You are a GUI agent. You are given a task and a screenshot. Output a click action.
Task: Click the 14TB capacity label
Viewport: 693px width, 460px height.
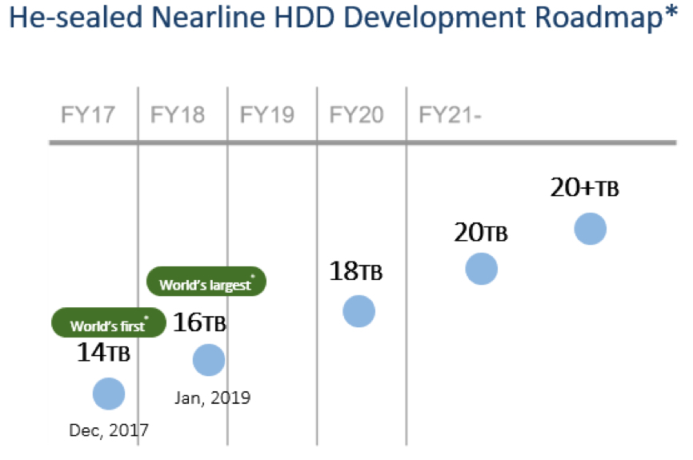(103, 352)
